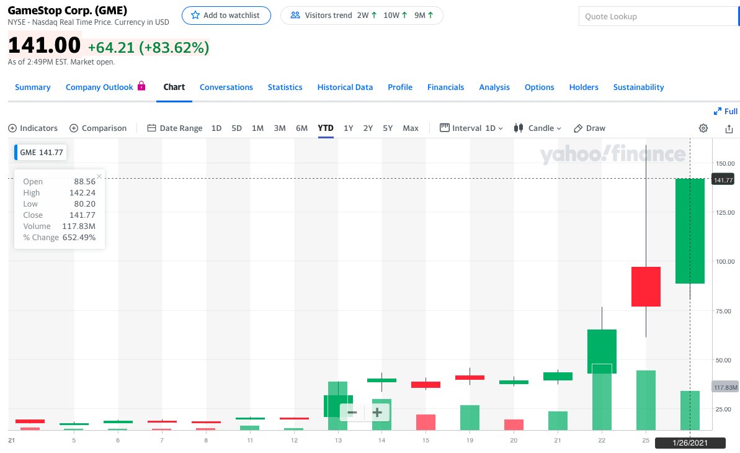Click the share chart icon
Screen dimensions: 740x453
pos(729,128)
